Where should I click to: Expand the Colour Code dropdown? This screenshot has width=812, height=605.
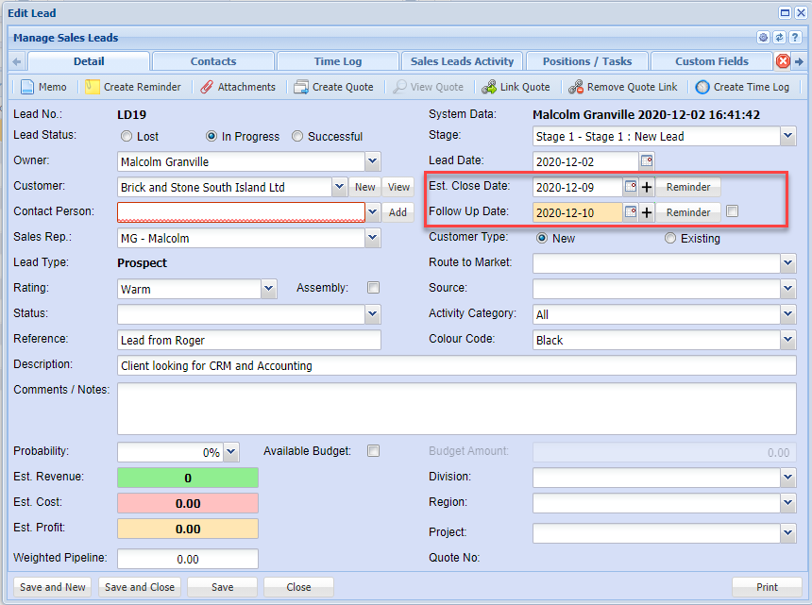[x=787, y=340]
